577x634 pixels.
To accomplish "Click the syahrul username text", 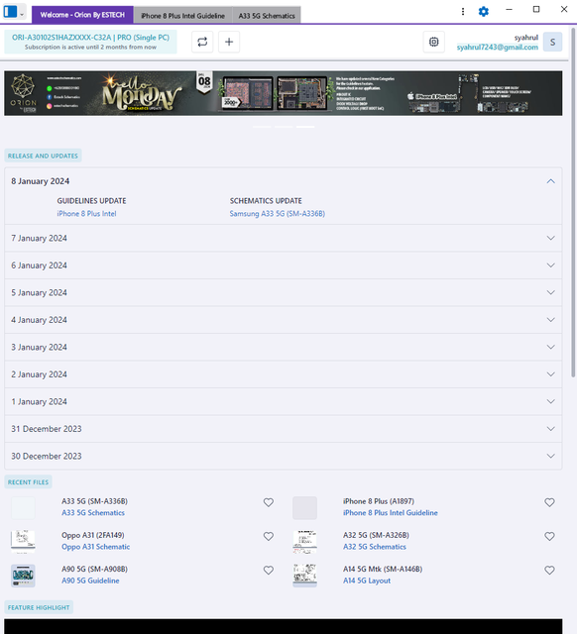I will [x=526, y=38].
